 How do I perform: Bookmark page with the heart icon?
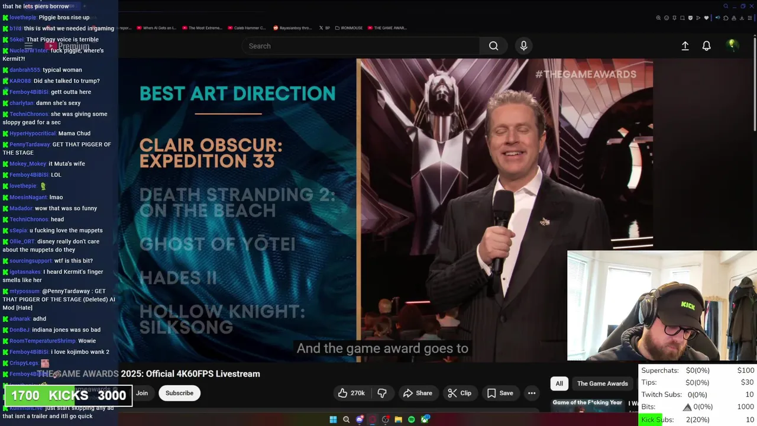(706, 18)
